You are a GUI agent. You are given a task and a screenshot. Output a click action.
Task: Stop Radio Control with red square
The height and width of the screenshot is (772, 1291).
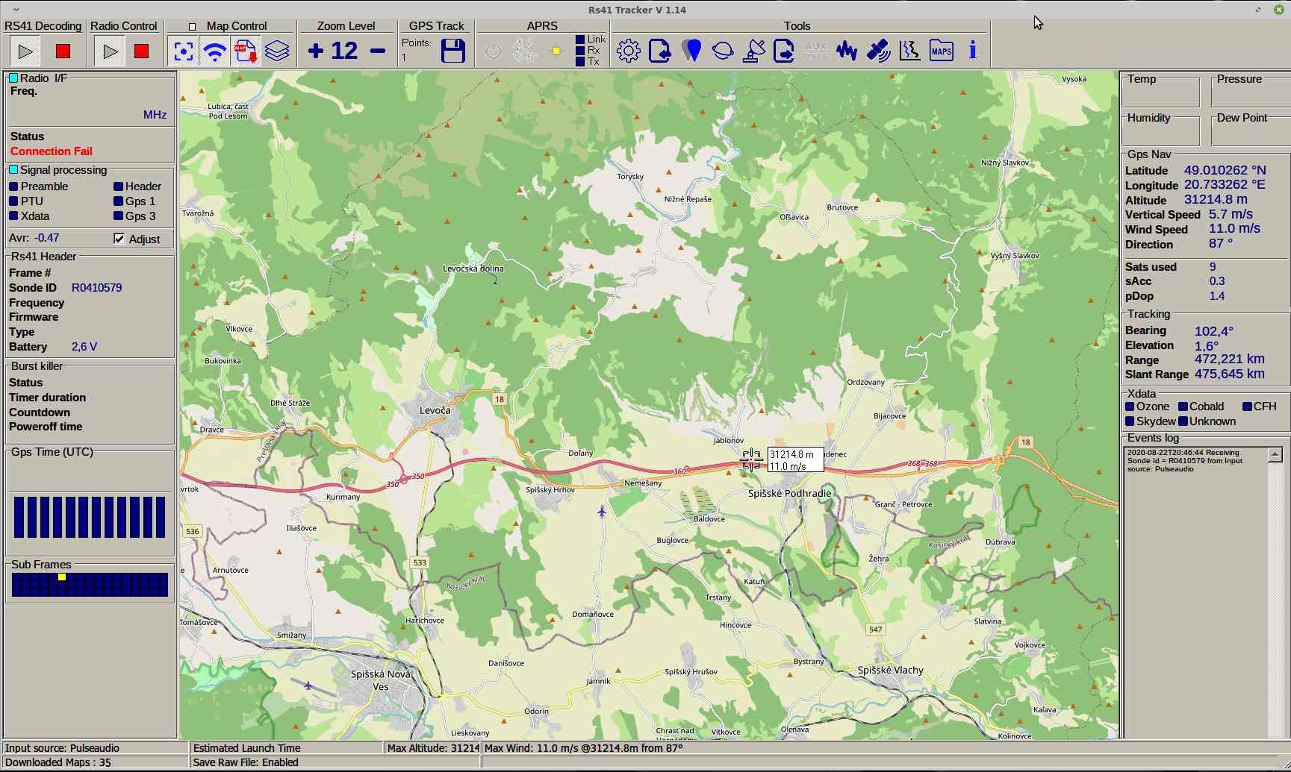tap(141, 51)
